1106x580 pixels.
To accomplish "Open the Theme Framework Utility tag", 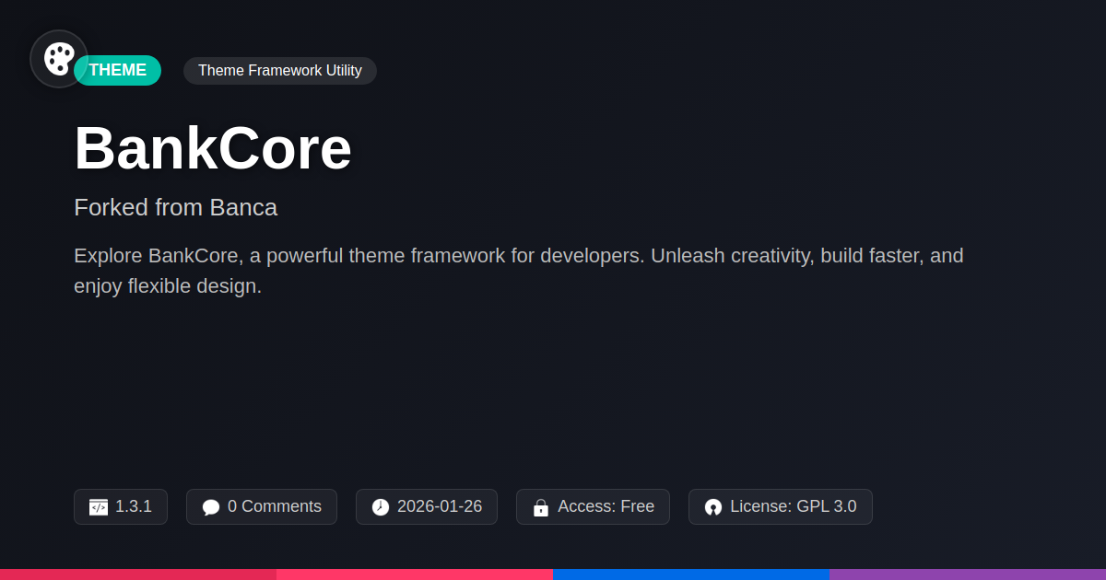I will (x=280, y=71).
